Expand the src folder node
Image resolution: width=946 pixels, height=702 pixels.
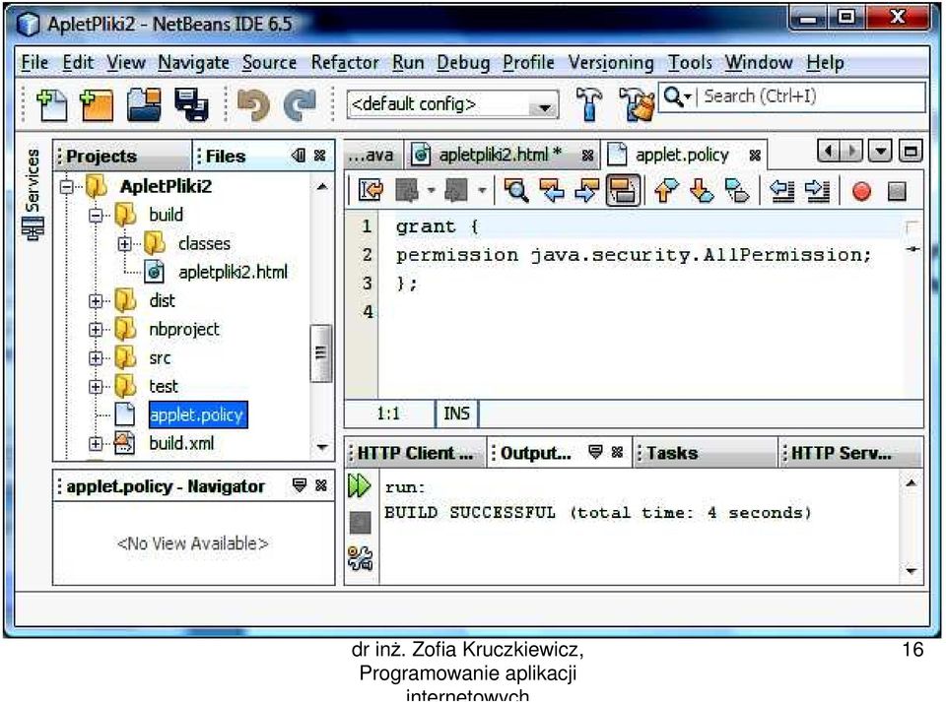[x=96, y=358]
